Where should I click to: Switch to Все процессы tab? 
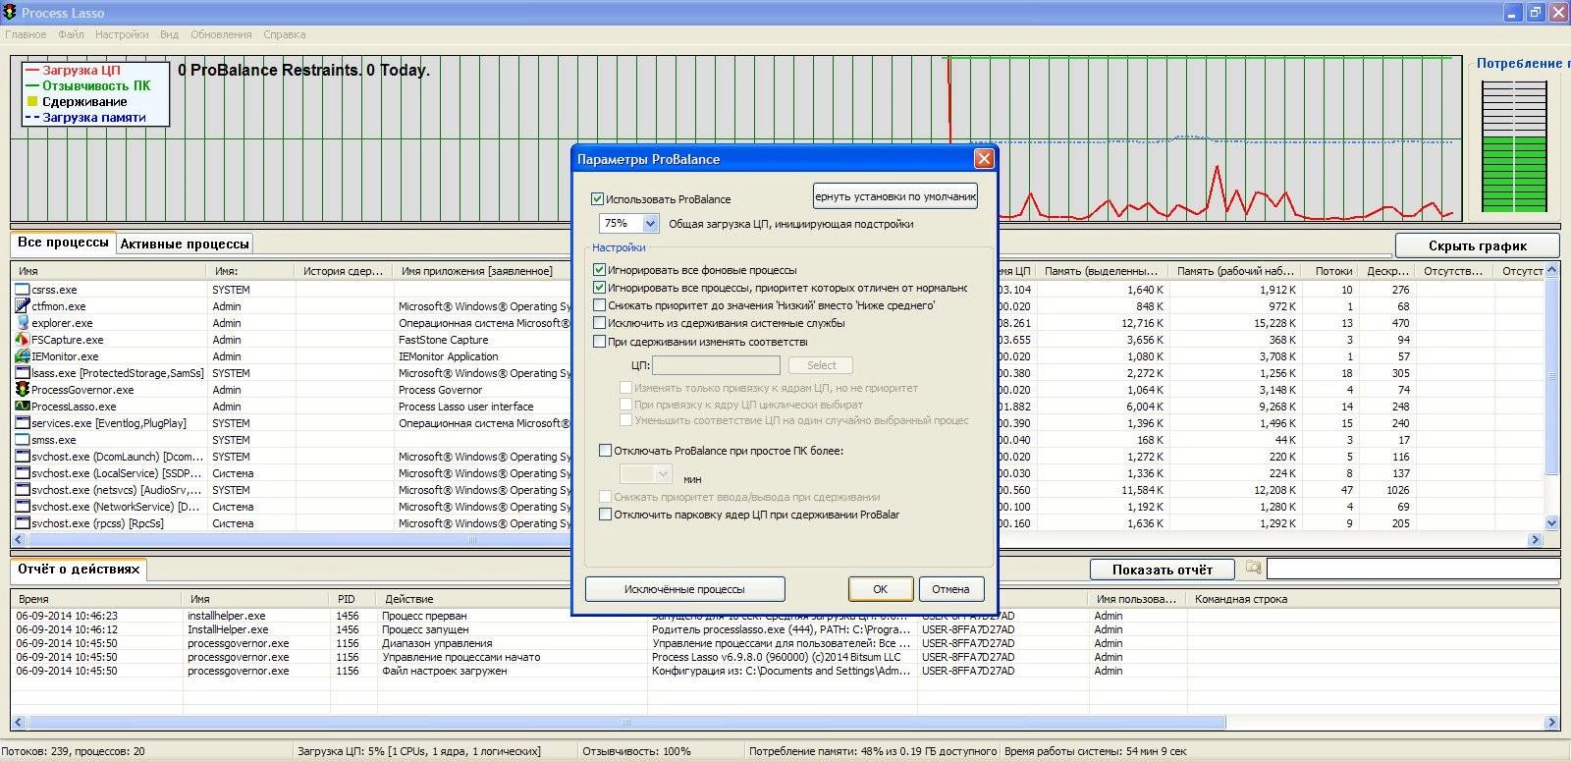tap(63, 243)
